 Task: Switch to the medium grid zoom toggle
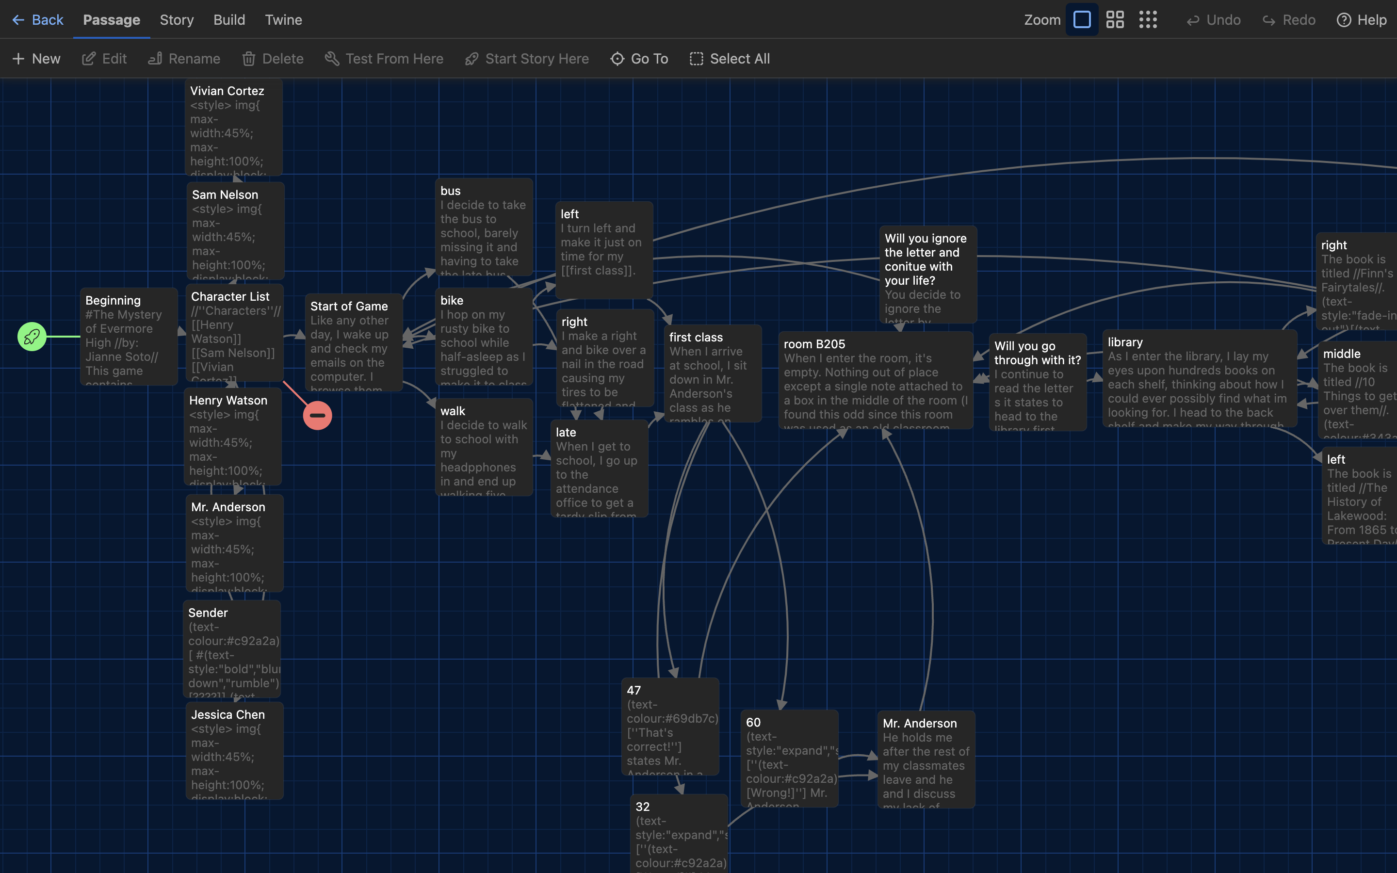pos(1115,19)
